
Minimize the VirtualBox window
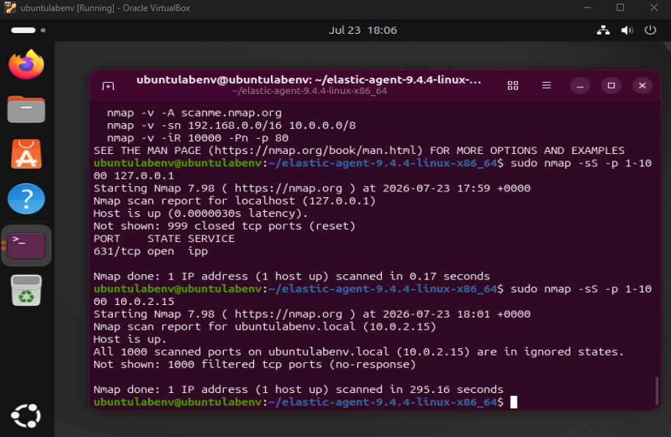point(587,7)
